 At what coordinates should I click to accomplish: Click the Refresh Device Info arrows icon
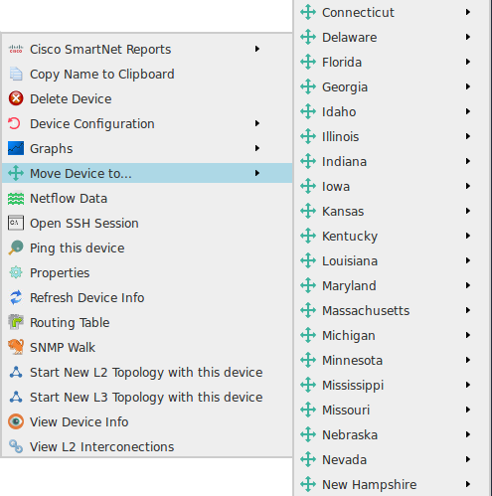[x=16, y=297]
